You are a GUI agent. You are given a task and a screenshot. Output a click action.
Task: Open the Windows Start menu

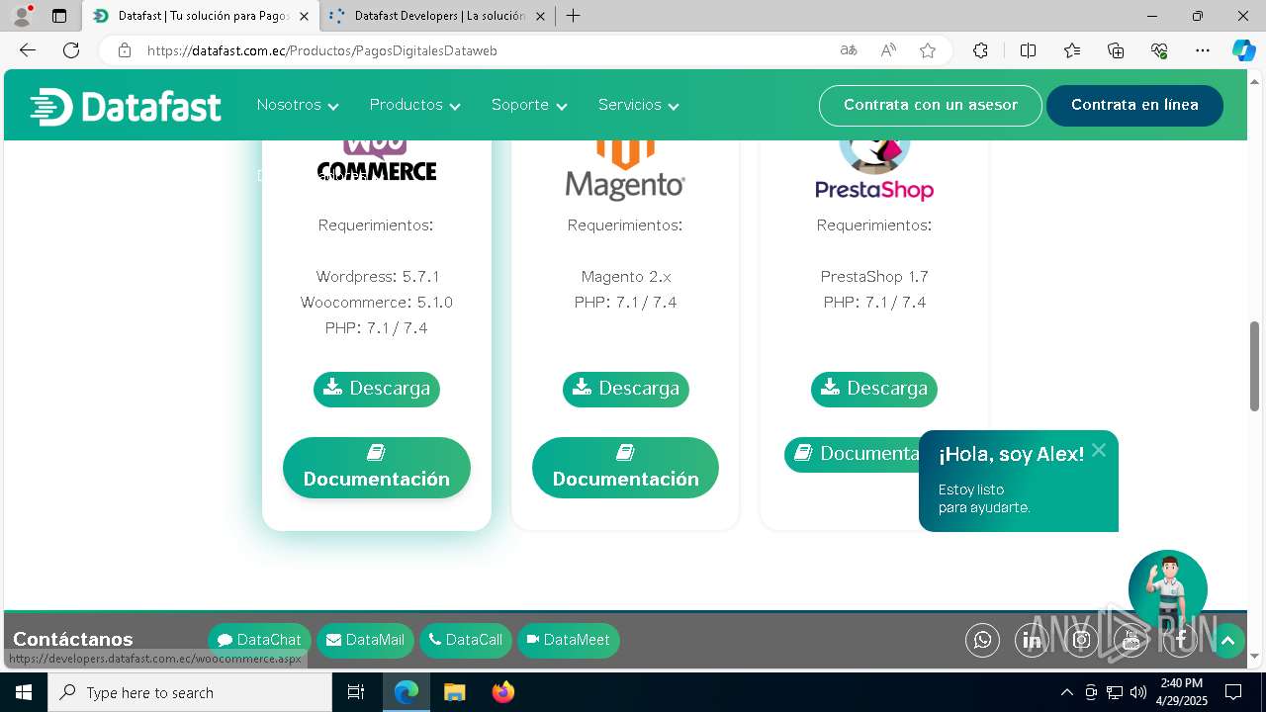click(24, 692)
